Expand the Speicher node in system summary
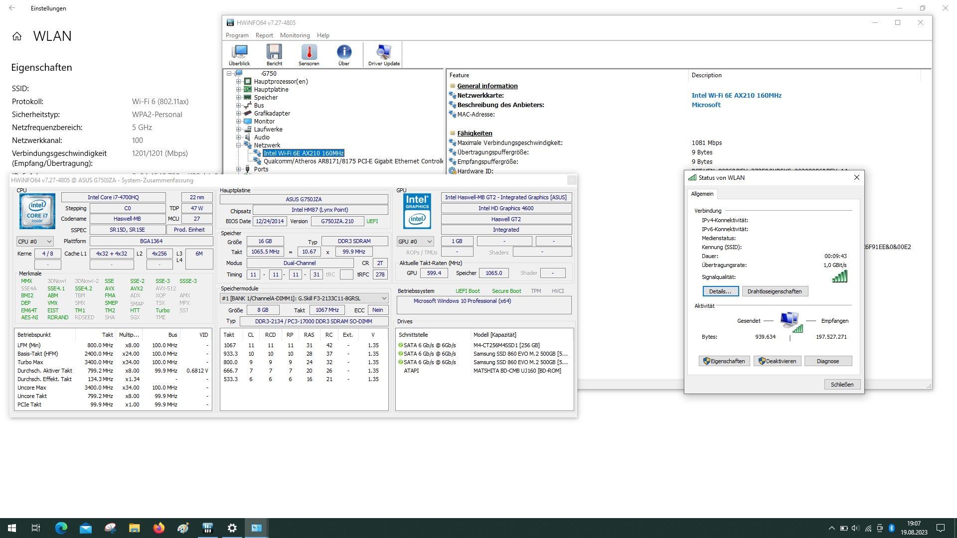The image size is (957, 538). 238,97
